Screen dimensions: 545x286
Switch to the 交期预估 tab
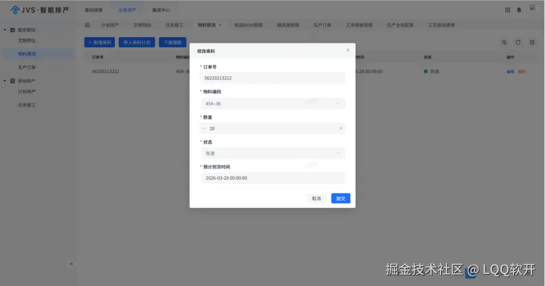(x=142, y=25)
